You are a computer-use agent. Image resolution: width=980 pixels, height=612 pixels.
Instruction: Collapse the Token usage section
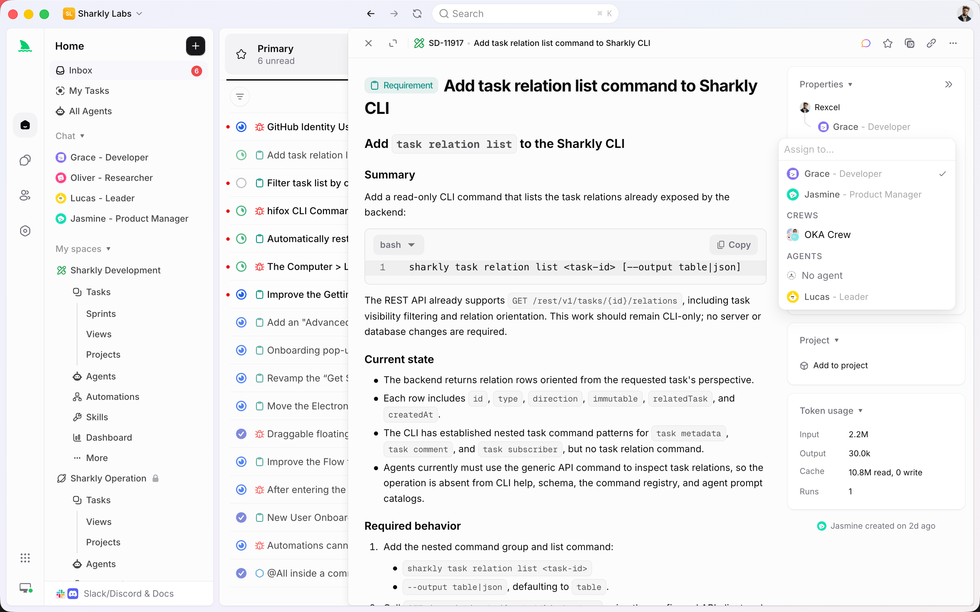[x=831, y=410]
